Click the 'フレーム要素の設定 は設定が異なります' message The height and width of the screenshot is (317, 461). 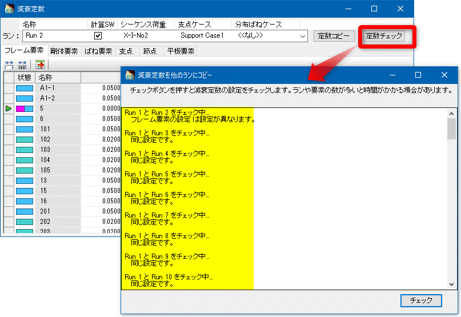point(193,119)
